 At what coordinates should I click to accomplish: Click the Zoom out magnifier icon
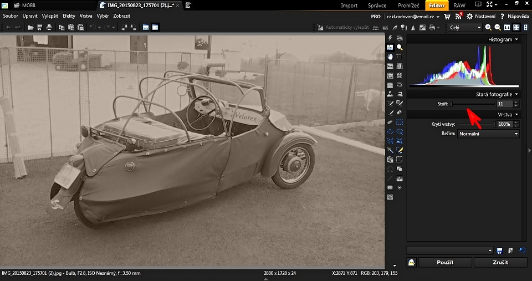click(498, 27)
